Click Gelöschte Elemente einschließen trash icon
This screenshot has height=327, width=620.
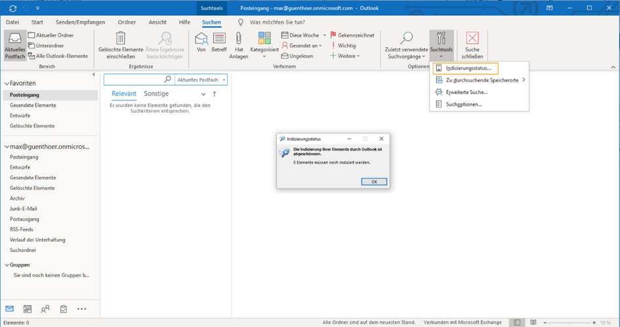coord(121,38)
